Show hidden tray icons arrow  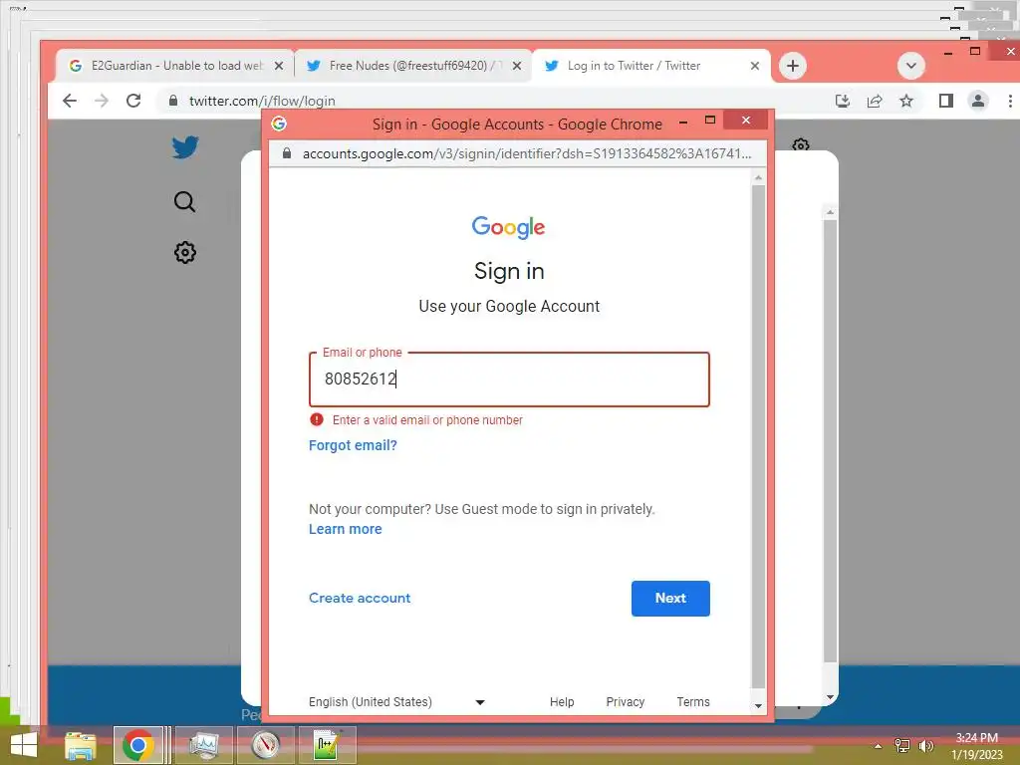click(x=879, y=746)
